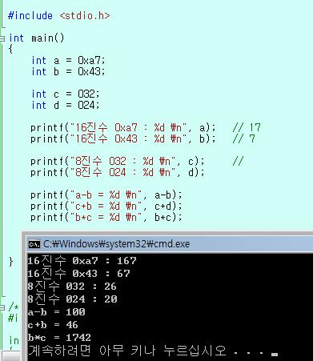Click the printf line for 8진수 032
The image size is (313, 361).
(118, 162)
